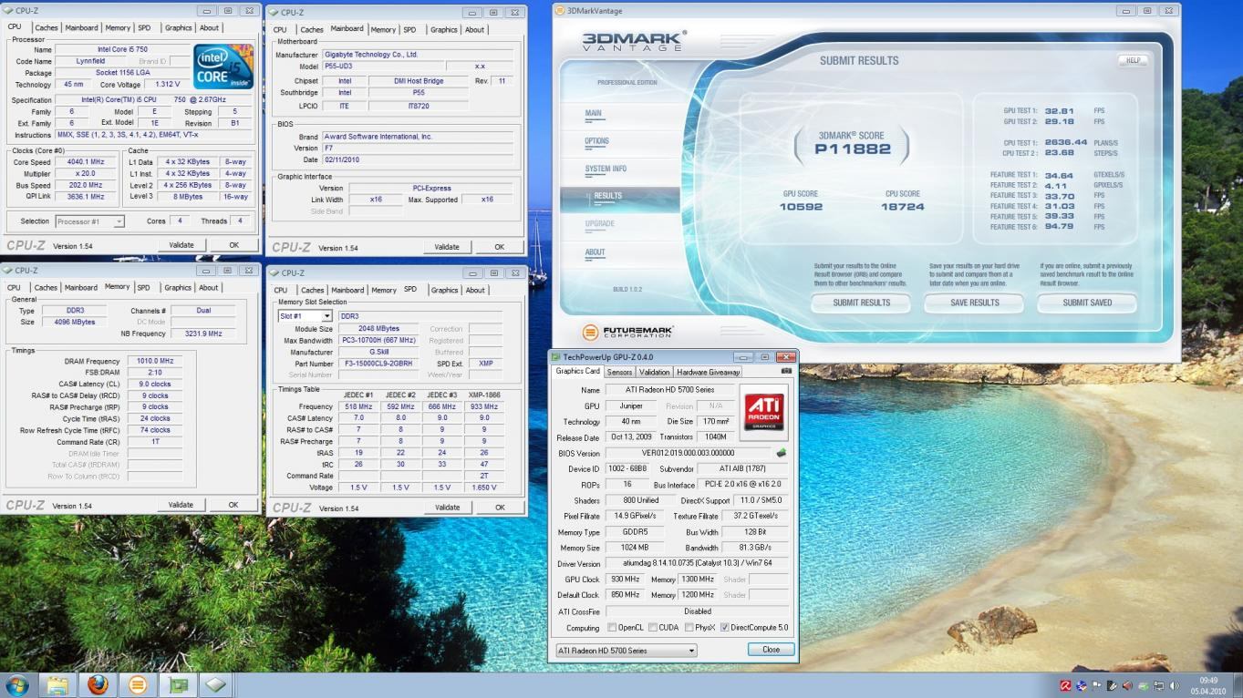Enable the OpenCL checkbox in GPU-Z
The width and height of the screenshot is (1243, 698).
(612, 628)
